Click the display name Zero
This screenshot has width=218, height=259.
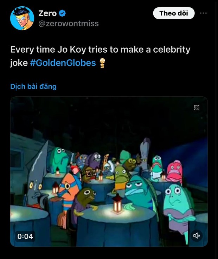pos(47,13)
